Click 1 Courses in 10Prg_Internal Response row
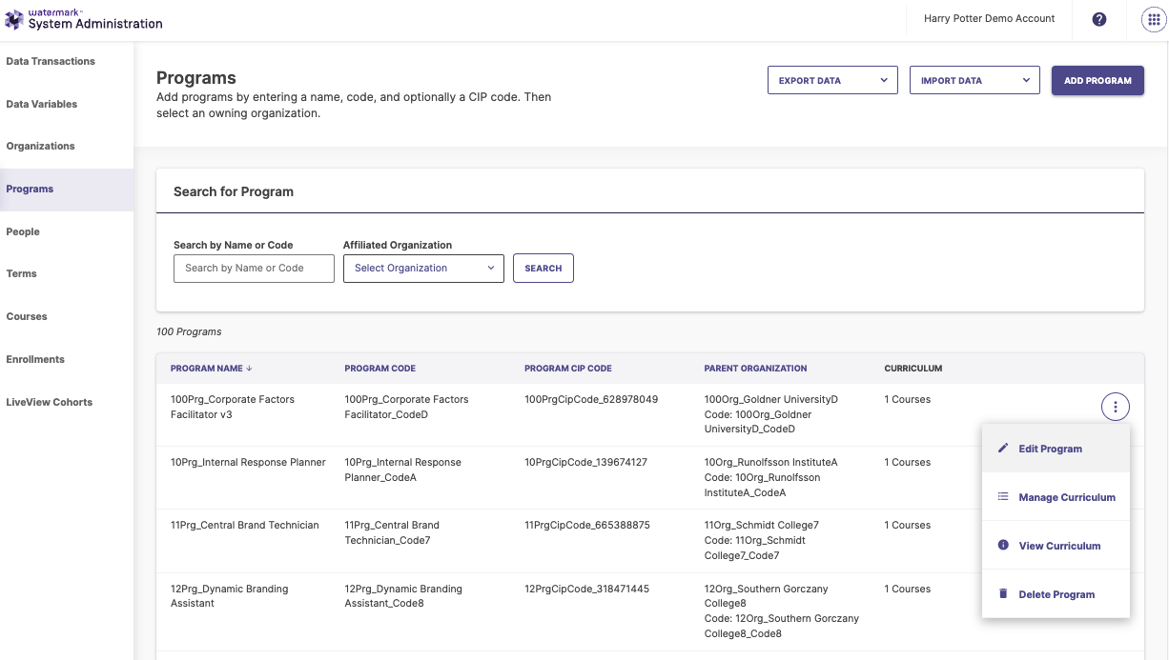Viewport: 1169px width, 660px height. pos(908,462)
